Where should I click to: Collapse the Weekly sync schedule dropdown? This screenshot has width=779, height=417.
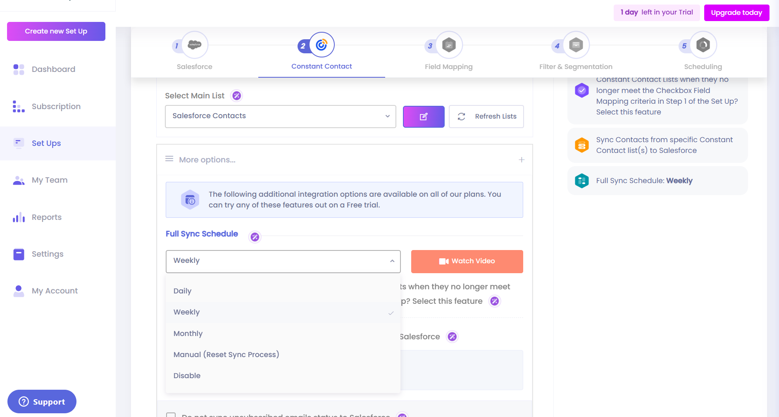point(283,261)
